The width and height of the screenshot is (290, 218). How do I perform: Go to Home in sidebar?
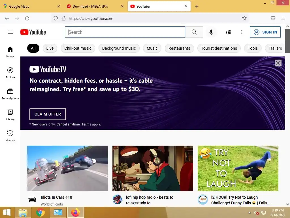(10, 52)
